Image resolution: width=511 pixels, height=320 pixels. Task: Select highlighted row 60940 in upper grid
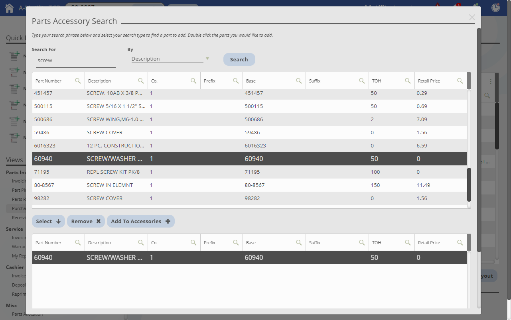point(250,159)
